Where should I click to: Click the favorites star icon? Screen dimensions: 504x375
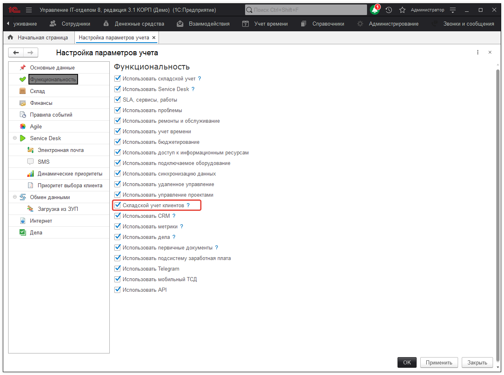click(x=402, y=10)
